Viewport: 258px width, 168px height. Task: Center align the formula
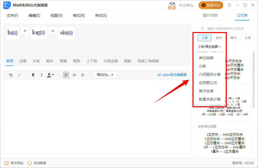tap(74, 75)
